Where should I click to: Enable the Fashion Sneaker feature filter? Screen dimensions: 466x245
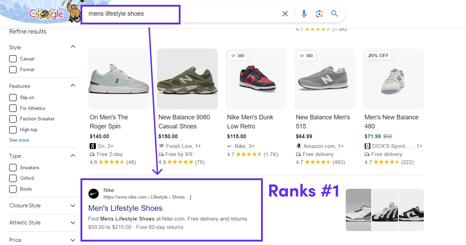(x=13, y=119)
